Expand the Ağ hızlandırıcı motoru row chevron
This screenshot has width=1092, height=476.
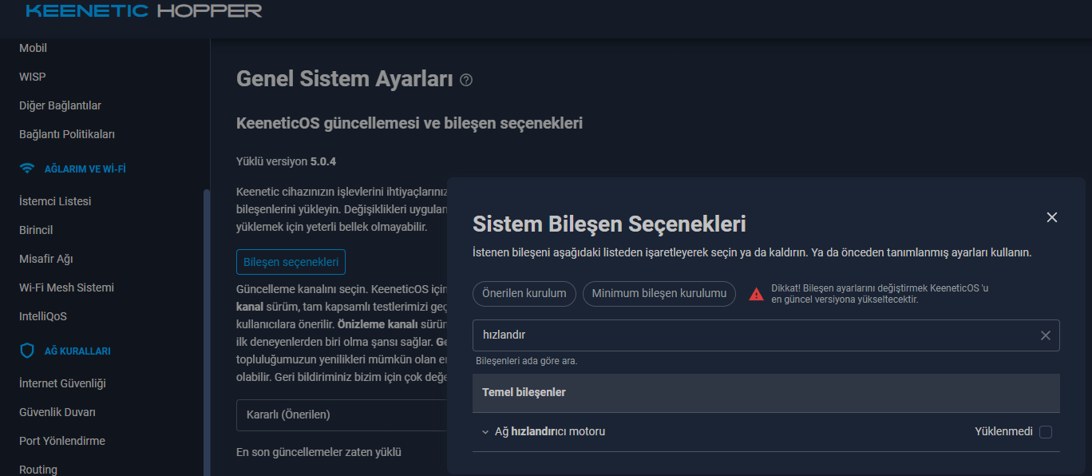[x=485, y=432]
